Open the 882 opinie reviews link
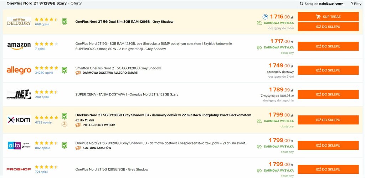The image size is (365, 178). (43, 148)
